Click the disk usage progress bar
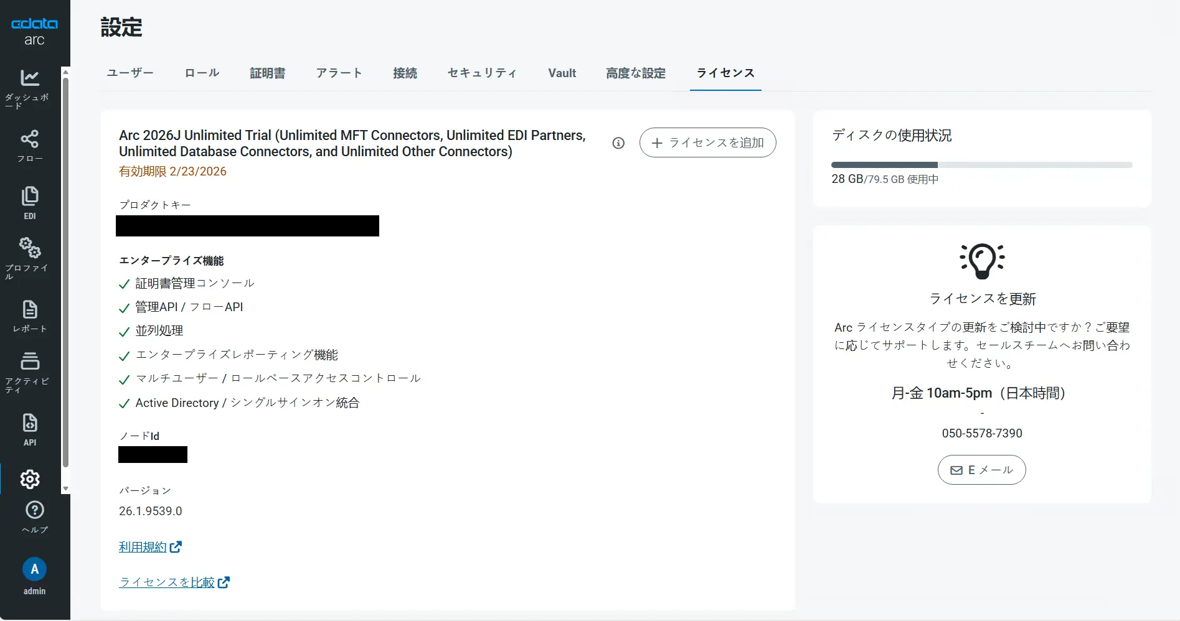1180x621 pixels. 982,165
